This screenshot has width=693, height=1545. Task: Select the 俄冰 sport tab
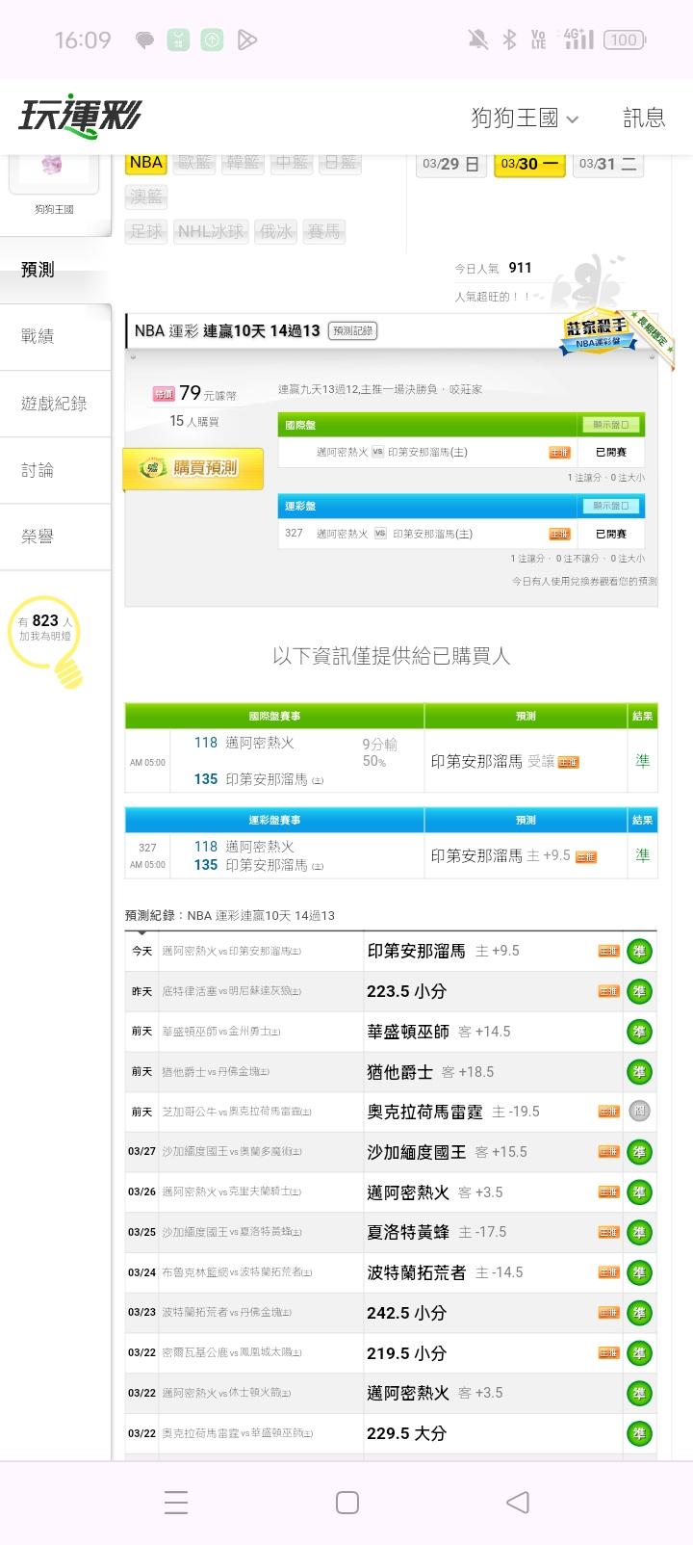point(276,231)
